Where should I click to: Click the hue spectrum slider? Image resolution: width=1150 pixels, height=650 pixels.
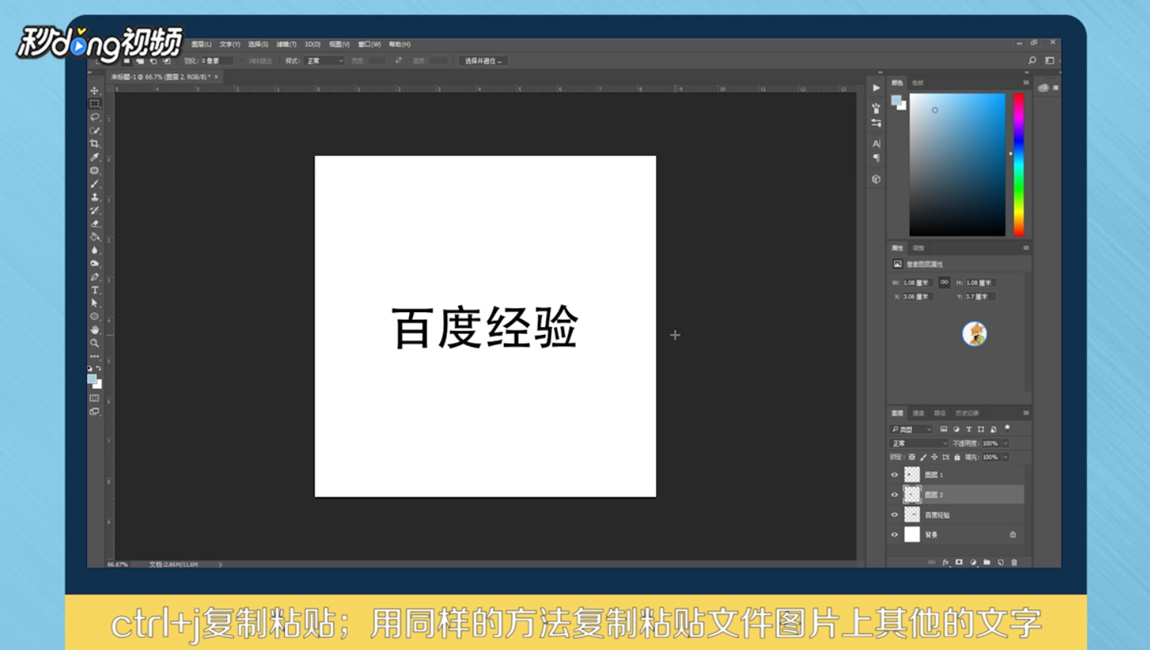tap(1019, 164)
